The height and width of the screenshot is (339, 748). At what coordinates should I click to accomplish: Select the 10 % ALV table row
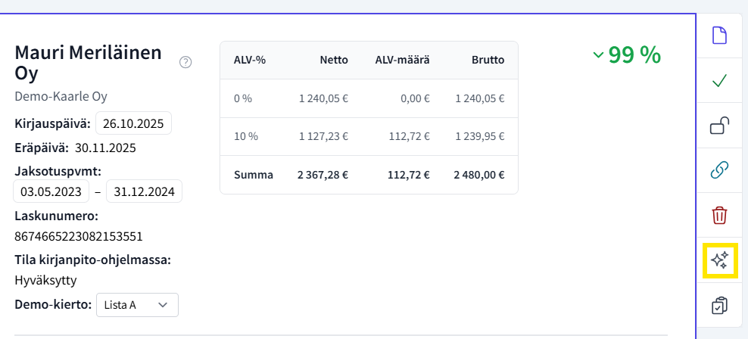point(369,136)
